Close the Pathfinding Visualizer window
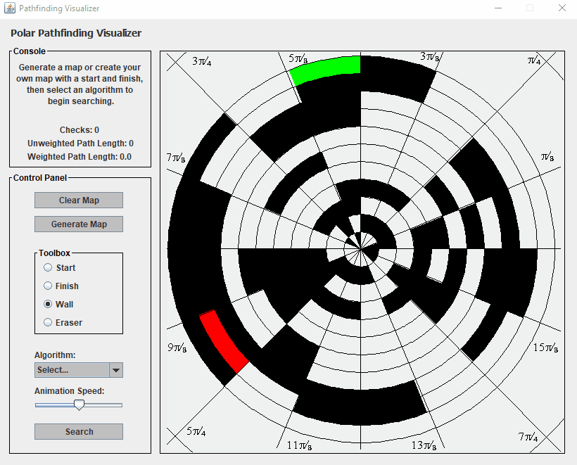Image resolution: width=577 pixels, height=465 pixels. [x=562, y=8]
